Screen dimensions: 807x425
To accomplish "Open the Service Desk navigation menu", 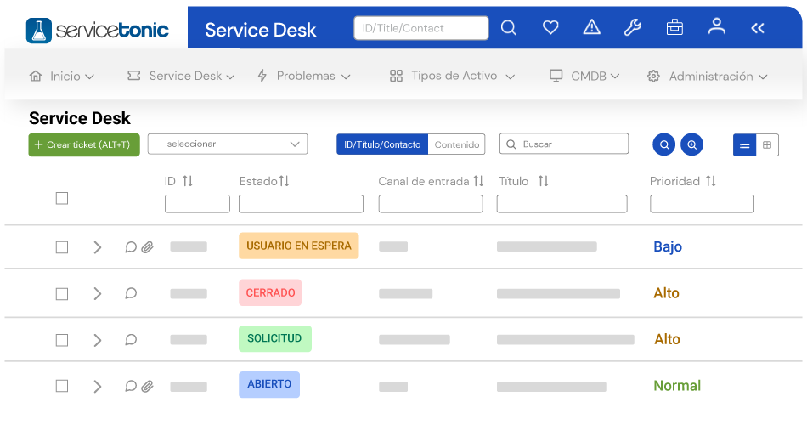I will click(x=181, y=76).
